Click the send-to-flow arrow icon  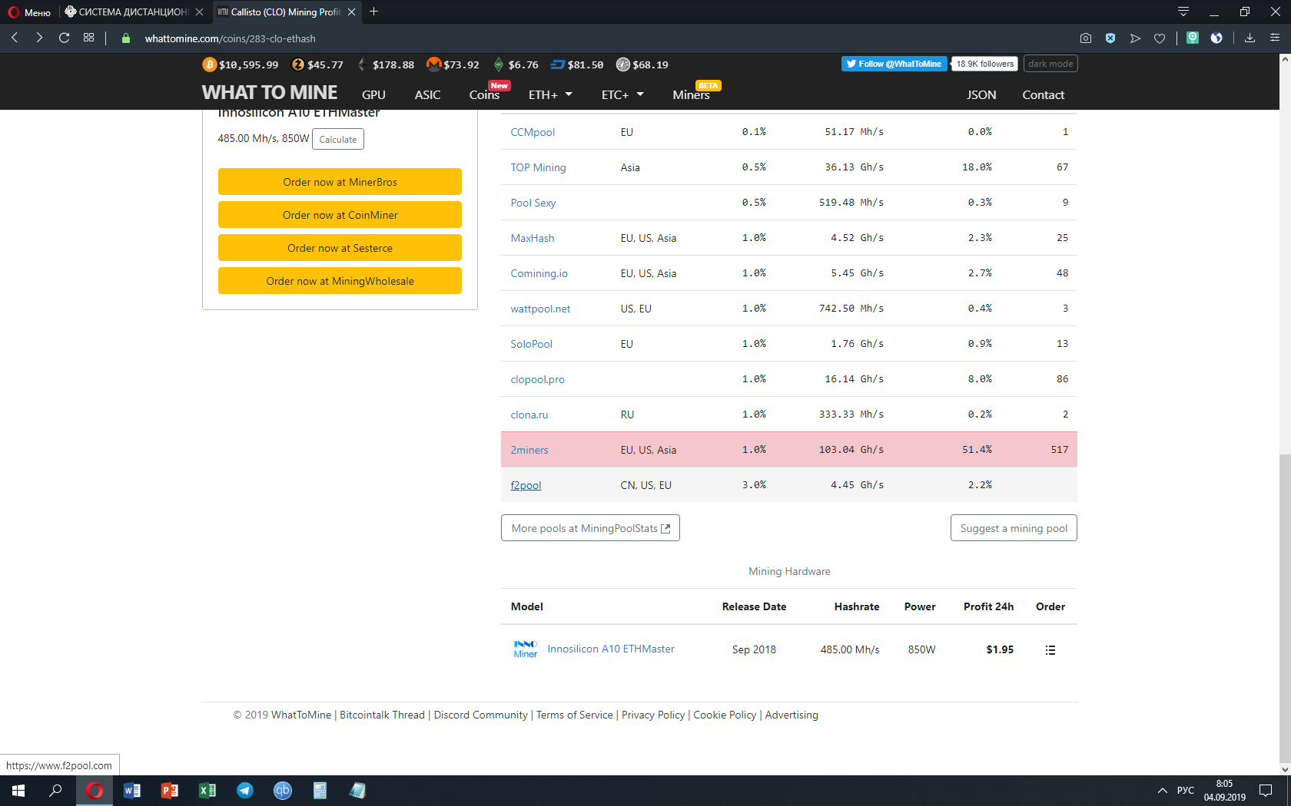pos(1135,38)
